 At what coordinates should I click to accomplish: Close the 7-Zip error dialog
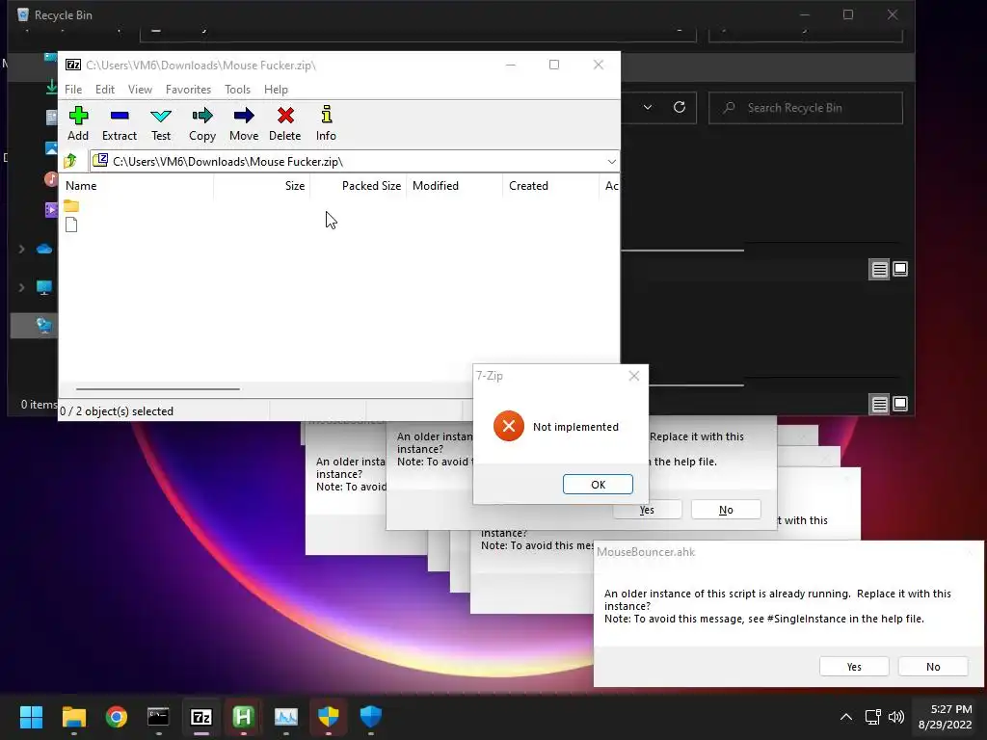point(634,376)
